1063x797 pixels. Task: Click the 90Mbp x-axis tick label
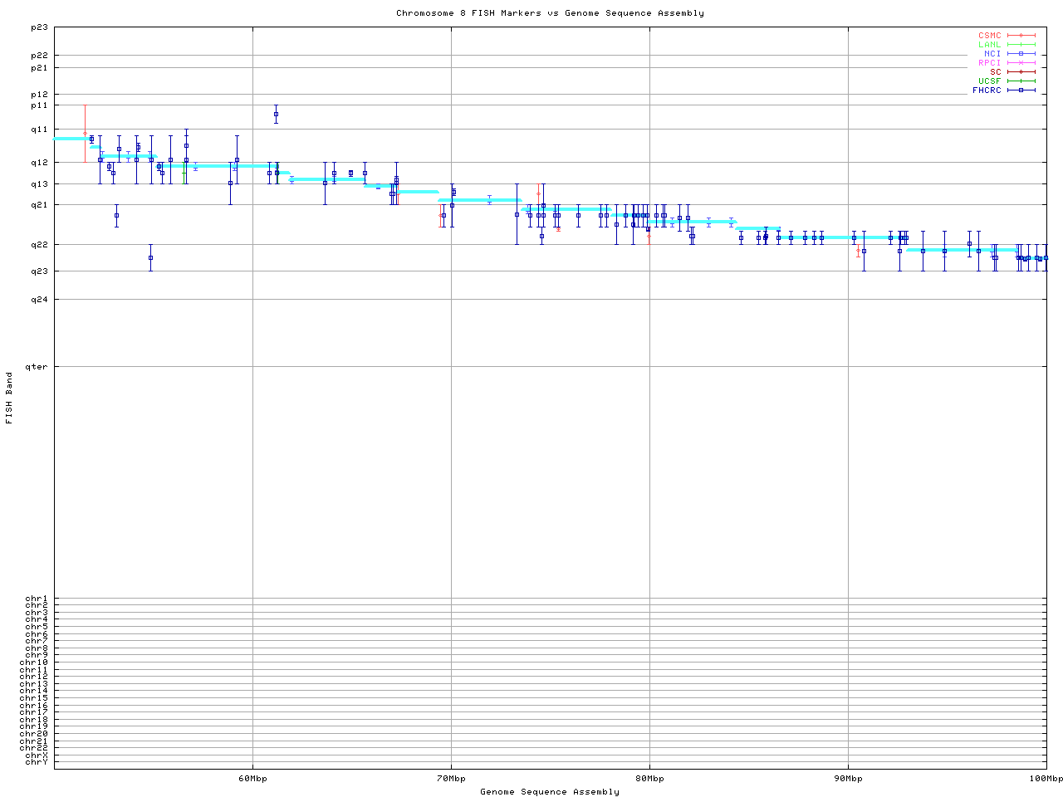point(848,779)
